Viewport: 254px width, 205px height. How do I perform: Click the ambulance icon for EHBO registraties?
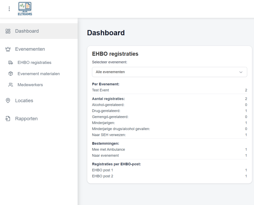(11, 62)
